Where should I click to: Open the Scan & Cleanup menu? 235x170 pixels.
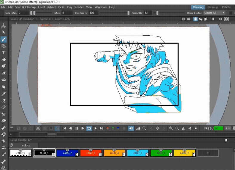pos(25,7)
